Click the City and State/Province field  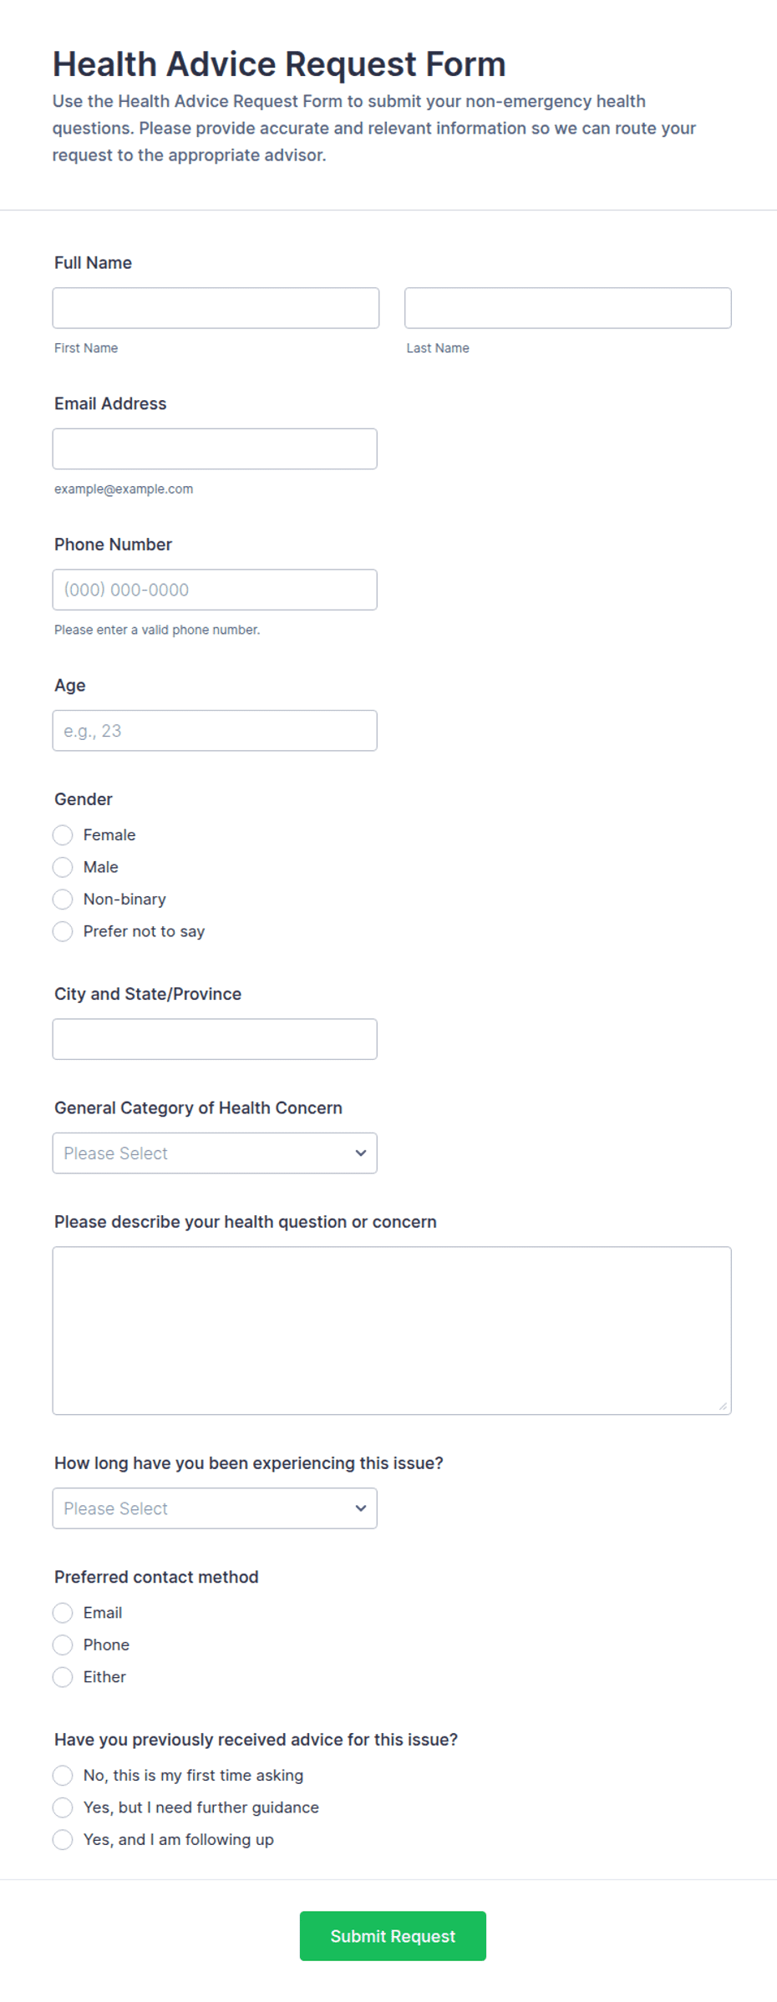(x=215, y=1039)
